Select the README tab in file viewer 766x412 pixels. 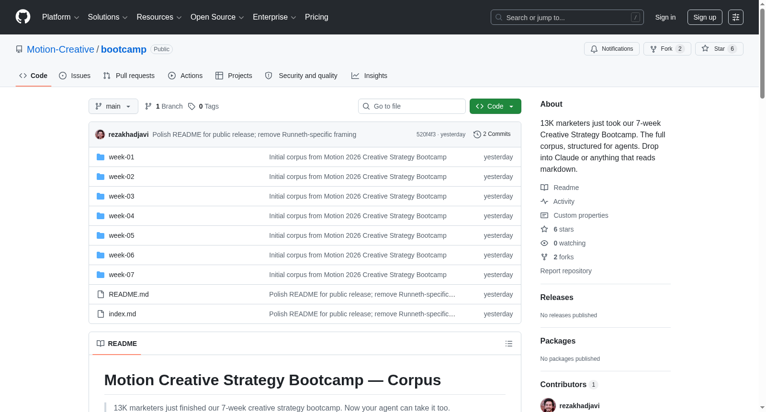tap(117, 344)
